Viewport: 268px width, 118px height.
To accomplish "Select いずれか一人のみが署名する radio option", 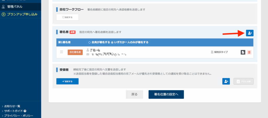I will coord(112,42).
